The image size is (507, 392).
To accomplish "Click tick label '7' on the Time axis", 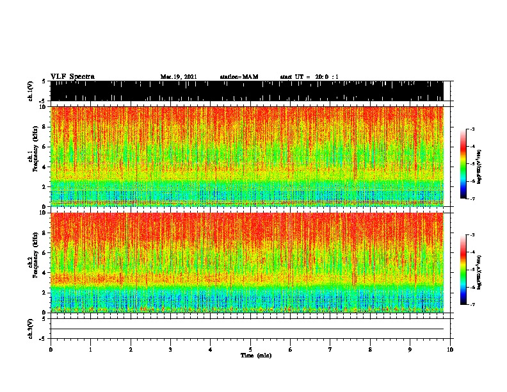I will (330, 350).
